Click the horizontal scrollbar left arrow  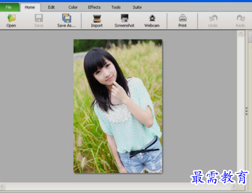tap(2, 187)
